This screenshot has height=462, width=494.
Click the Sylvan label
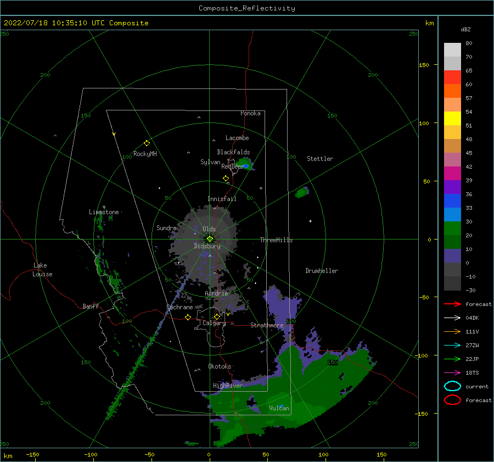[x=210, y=162]
